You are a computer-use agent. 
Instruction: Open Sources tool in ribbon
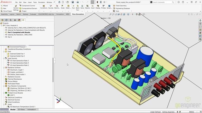pos(51,7)
